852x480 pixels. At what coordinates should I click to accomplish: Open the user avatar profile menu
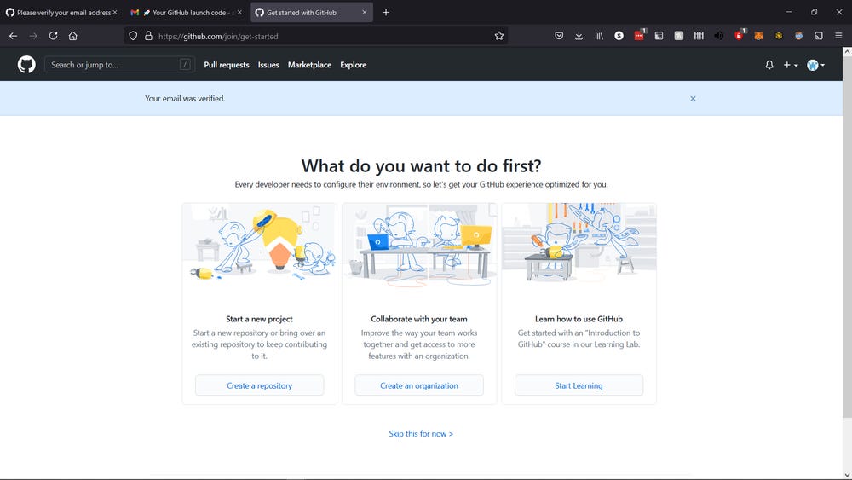coord(815,65)
